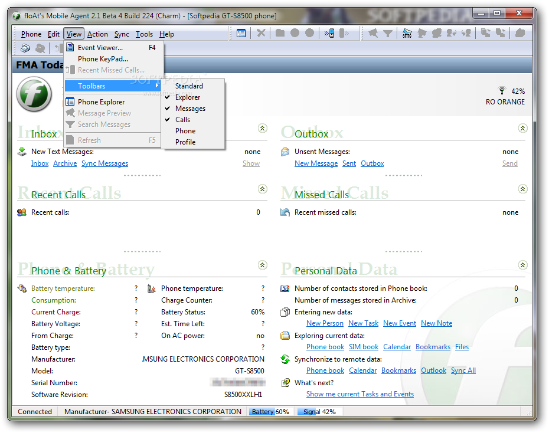Viewport: 549px width, 433px height.
Task: Collapse the Inbox section
Action: click(x=263, y=129)
